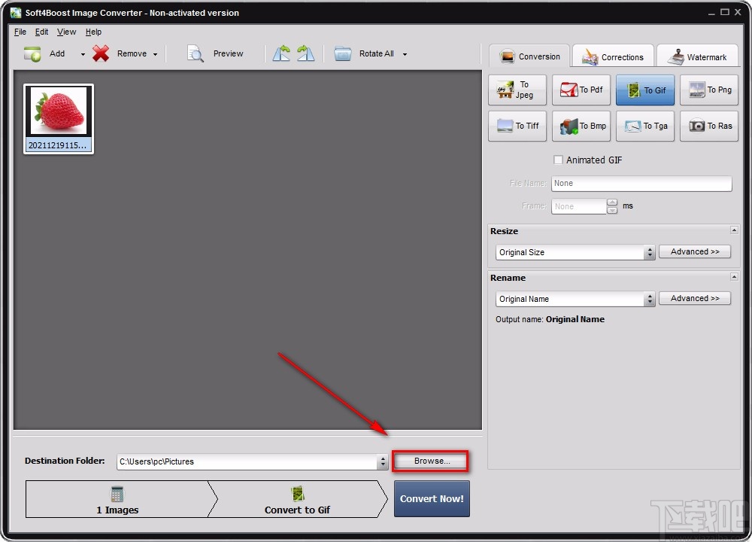The height and width of the screenshot is (542, 752).
Task: Close the Image Converter window
Action: point(738,12)
